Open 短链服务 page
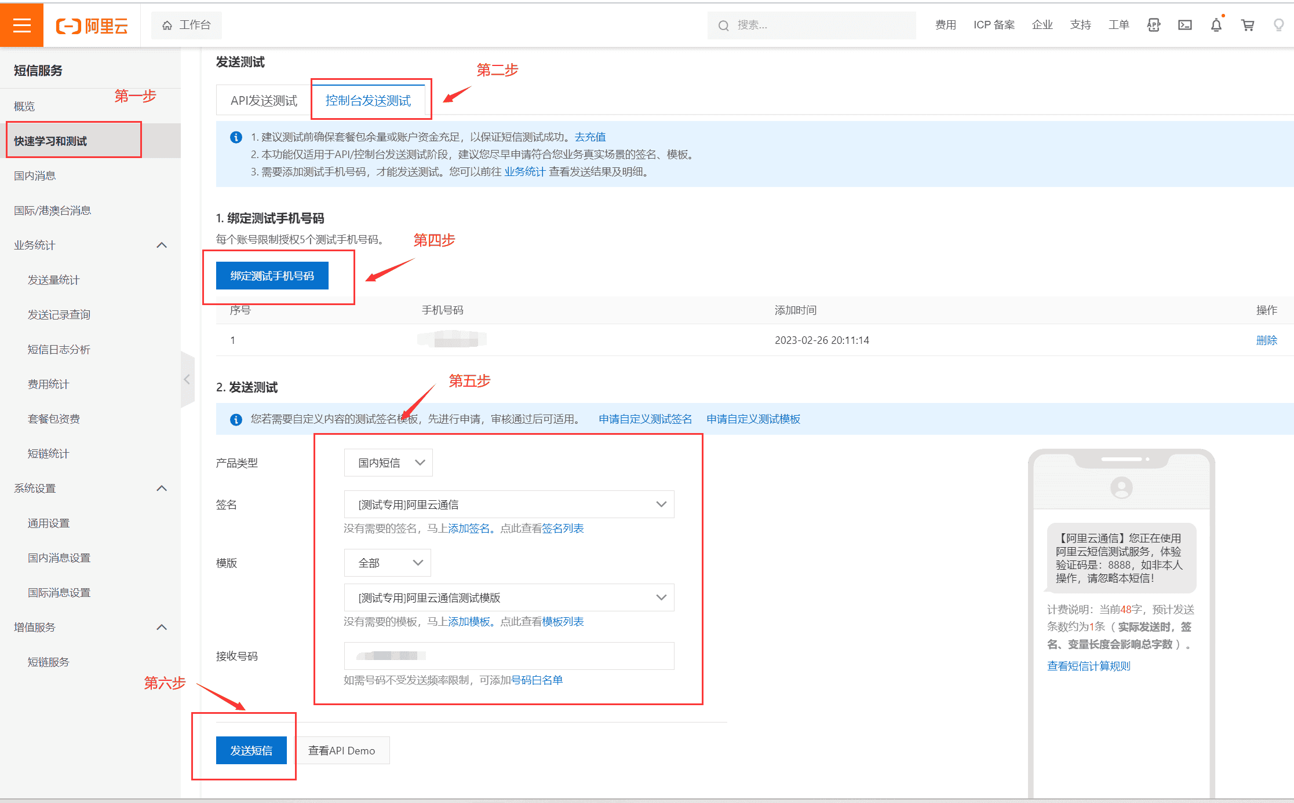The width and height of the screenshot is (1294, 803). 48,662
